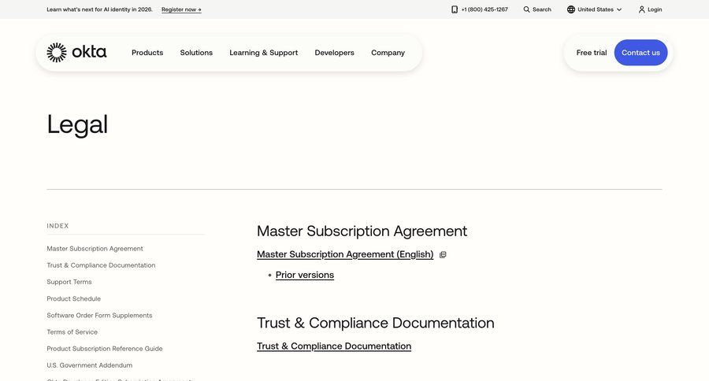Open the Solutions menu
The width and height of the screenshot is (709, 381).
pyautogui.click(x=196, y=53)
